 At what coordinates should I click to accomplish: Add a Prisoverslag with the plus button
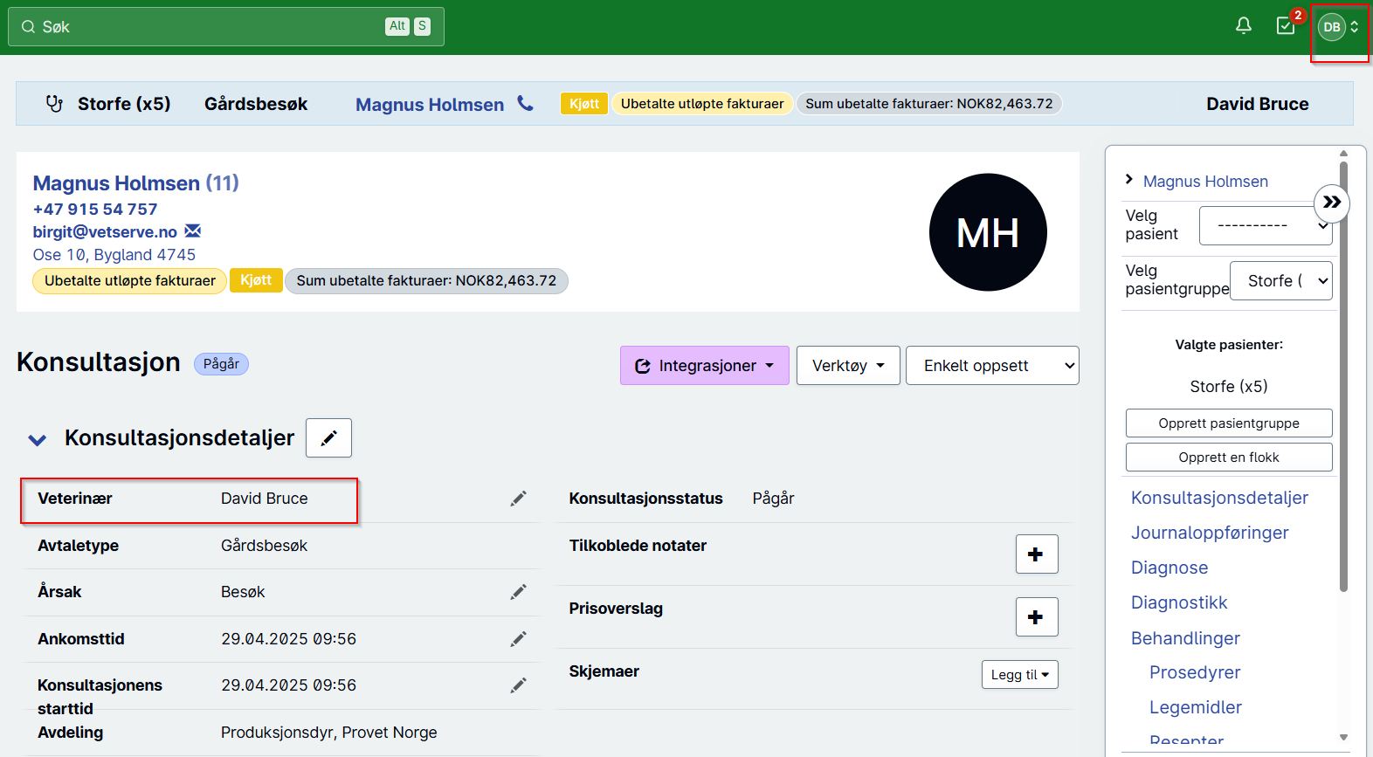pos(1037,617)
